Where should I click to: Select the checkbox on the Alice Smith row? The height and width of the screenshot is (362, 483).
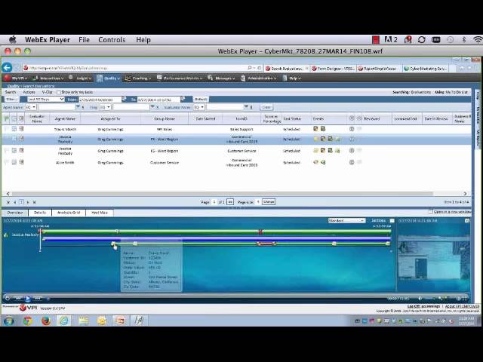pyautogui.click(x=7, y=162)
